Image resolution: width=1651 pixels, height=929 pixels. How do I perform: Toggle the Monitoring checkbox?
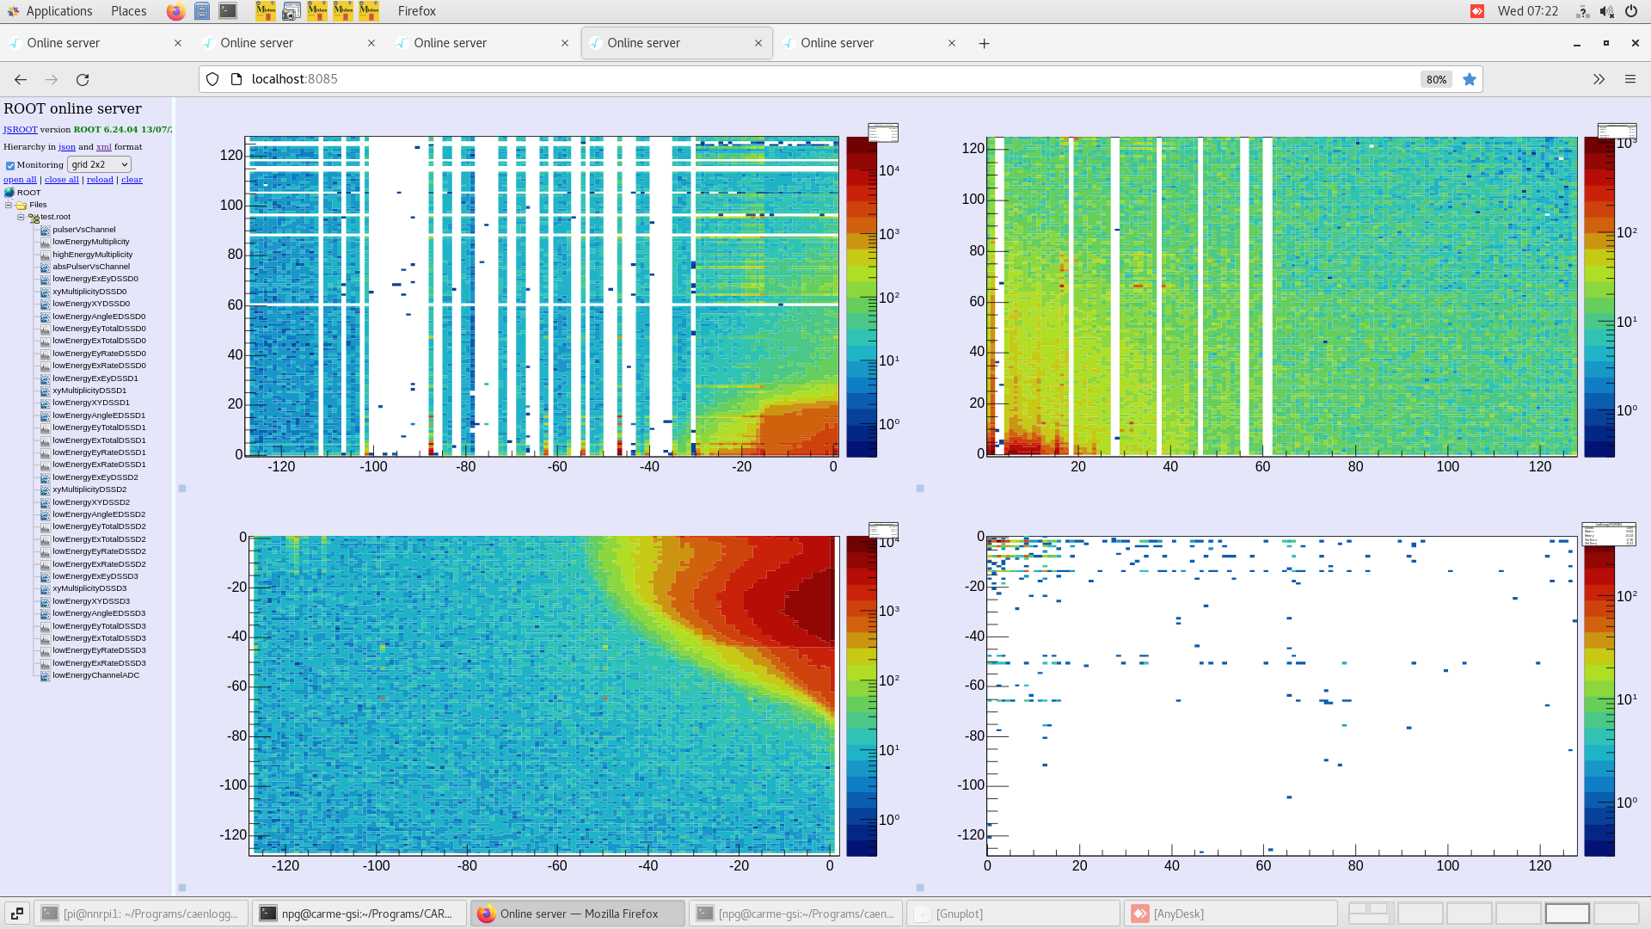pos(9,164)
